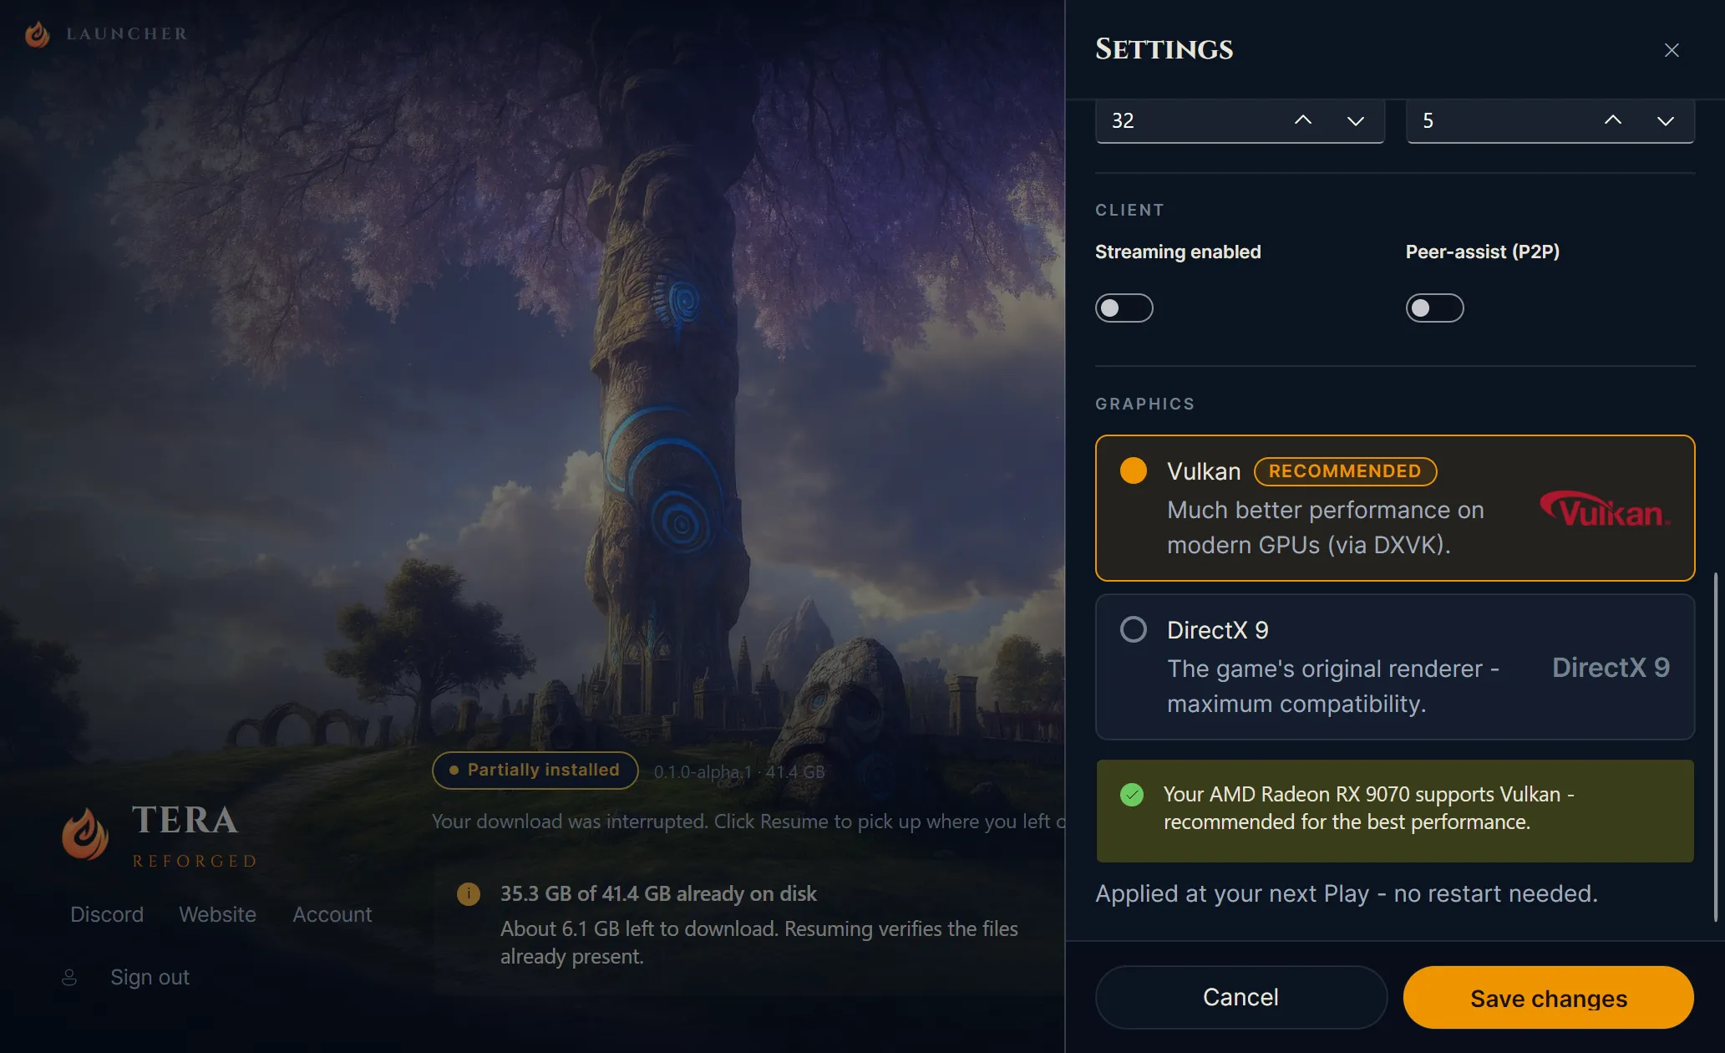Click Sign out
Image resolution: width=1725 pixels, height=1053 pixels.
(x=150, y=977)
